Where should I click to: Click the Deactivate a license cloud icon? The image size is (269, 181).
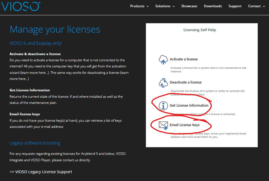[163, 83]
